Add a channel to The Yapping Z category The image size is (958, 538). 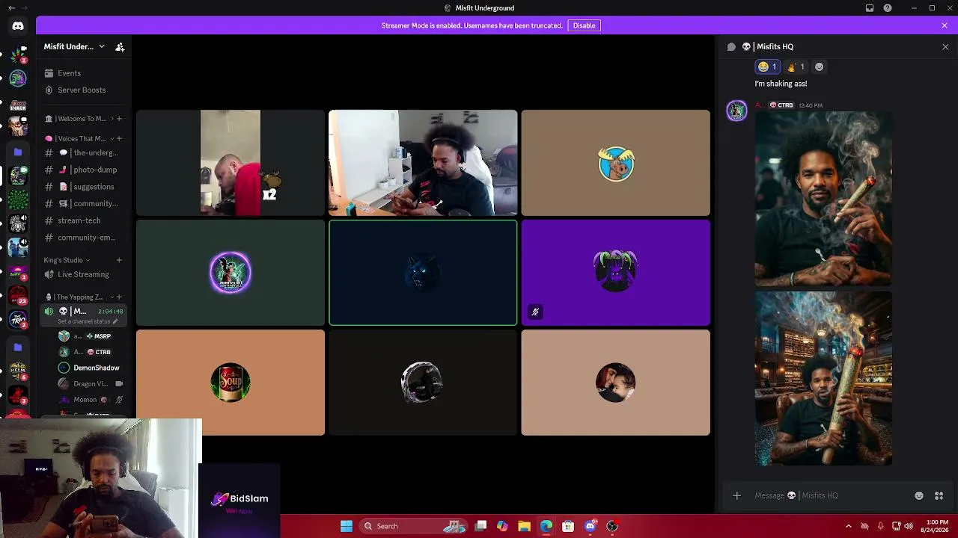pos(119,297)
